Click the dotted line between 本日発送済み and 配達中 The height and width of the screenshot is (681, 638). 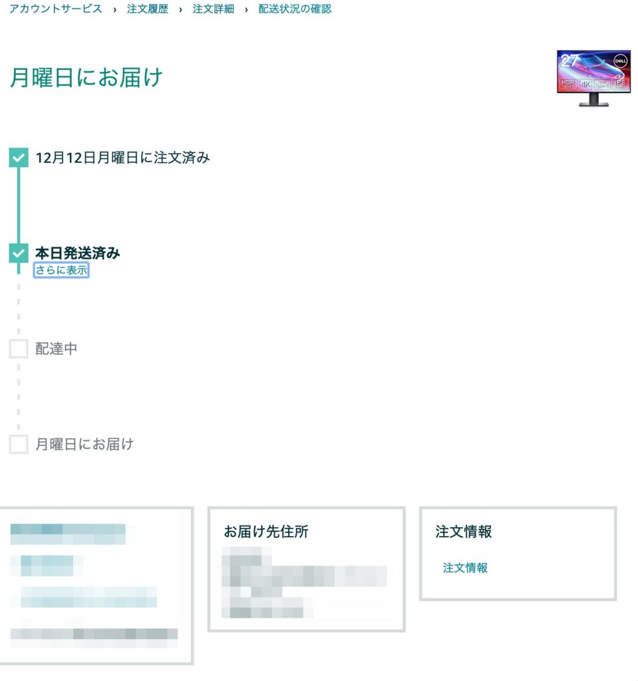click(x=19, y=309)
